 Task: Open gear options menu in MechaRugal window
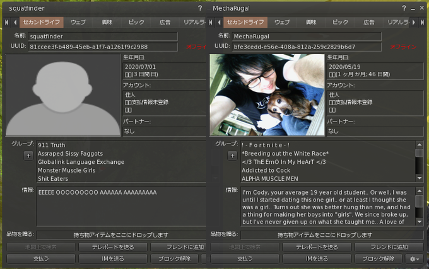pyautogui.click(x=414, y=259)
